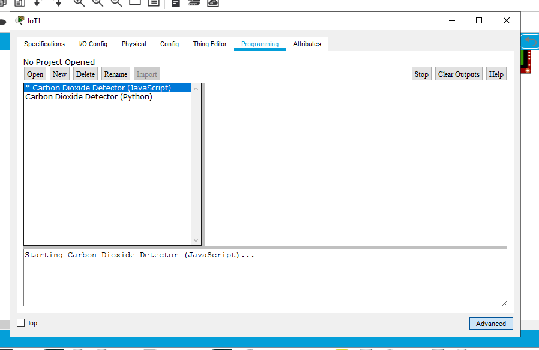
Task: Switch to the Specifications tab
Action: click(x=44, y=44)
